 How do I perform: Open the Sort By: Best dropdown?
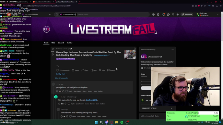[x=61, y=74]
